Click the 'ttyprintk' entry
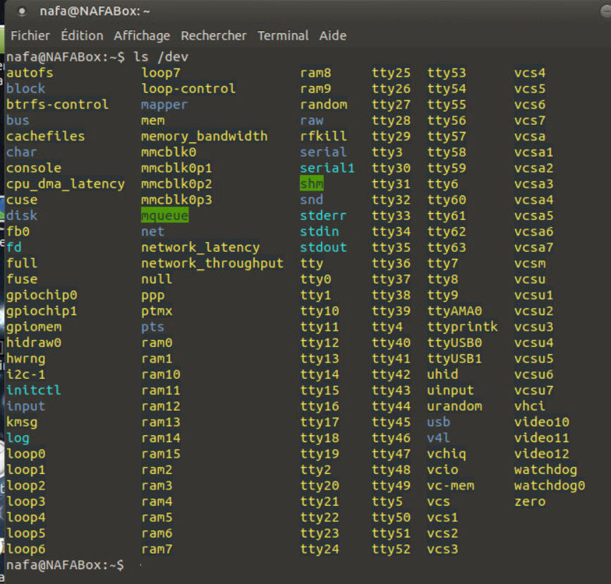 [x=463, y=327]
